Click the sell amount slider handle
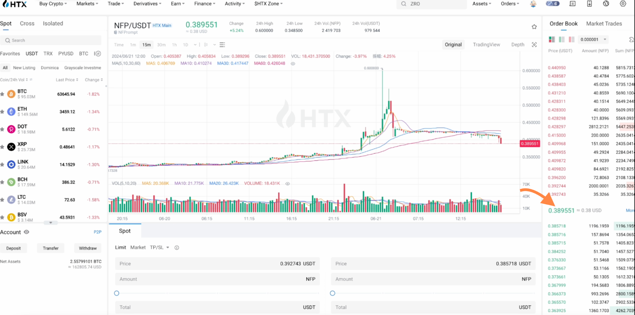635x315 pixels. pyautogui.click(x=333, y=293)
